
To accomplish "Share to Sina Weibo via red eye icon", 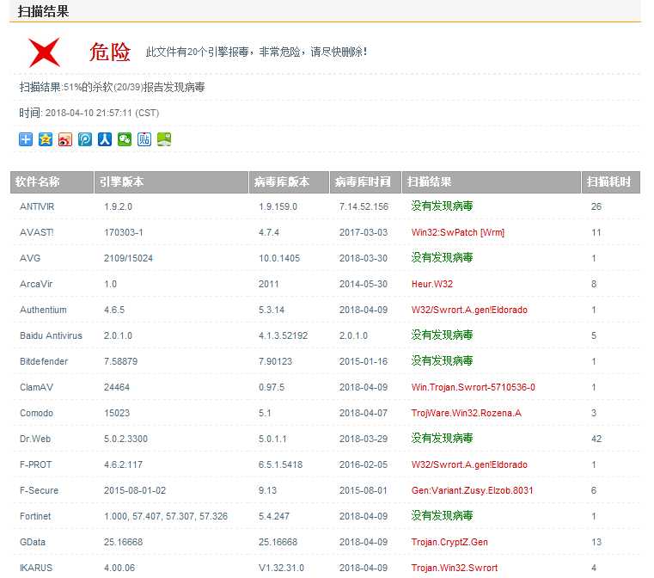I will [x=65, y=139].
